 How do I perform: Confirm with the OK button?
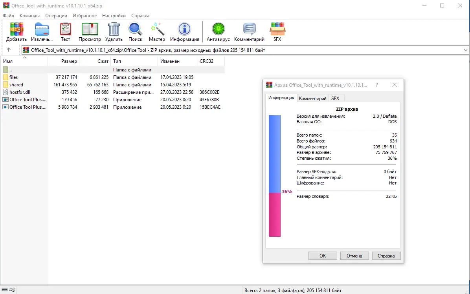coord(323,256)
